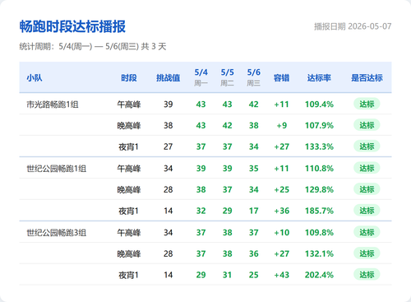Image resolution: width=411 pixels, height=302 pixels.
Task: Click the 畅跑时段达标播报 title
Action: point(72,26)
